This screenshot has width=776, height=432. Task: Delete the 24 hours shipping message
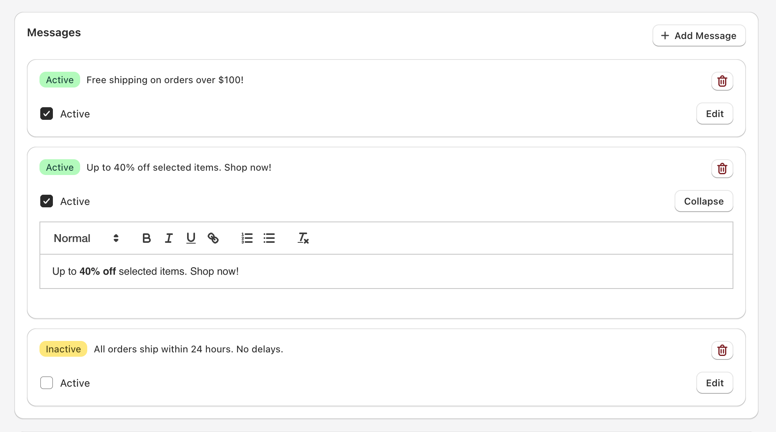(x=722, y=350)
